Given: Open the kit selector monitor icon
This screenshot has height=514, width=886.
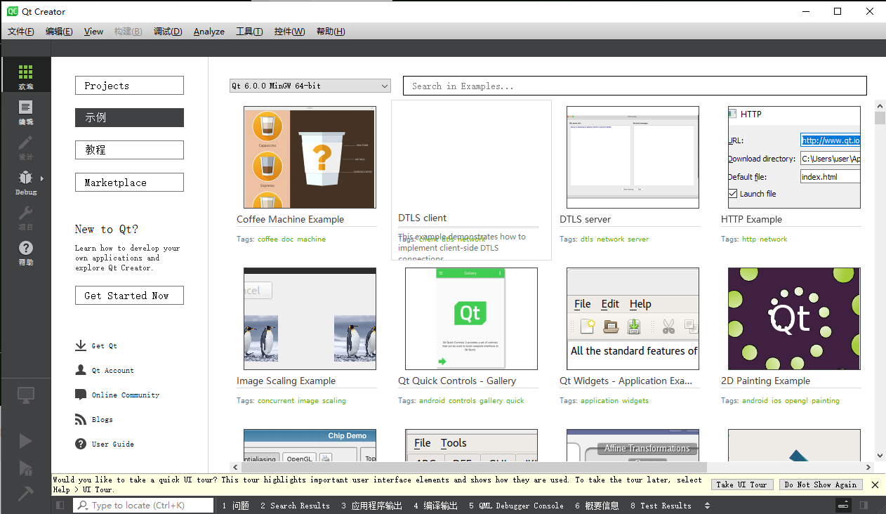Looking at the screenshot, I should [x=26, y=395].
